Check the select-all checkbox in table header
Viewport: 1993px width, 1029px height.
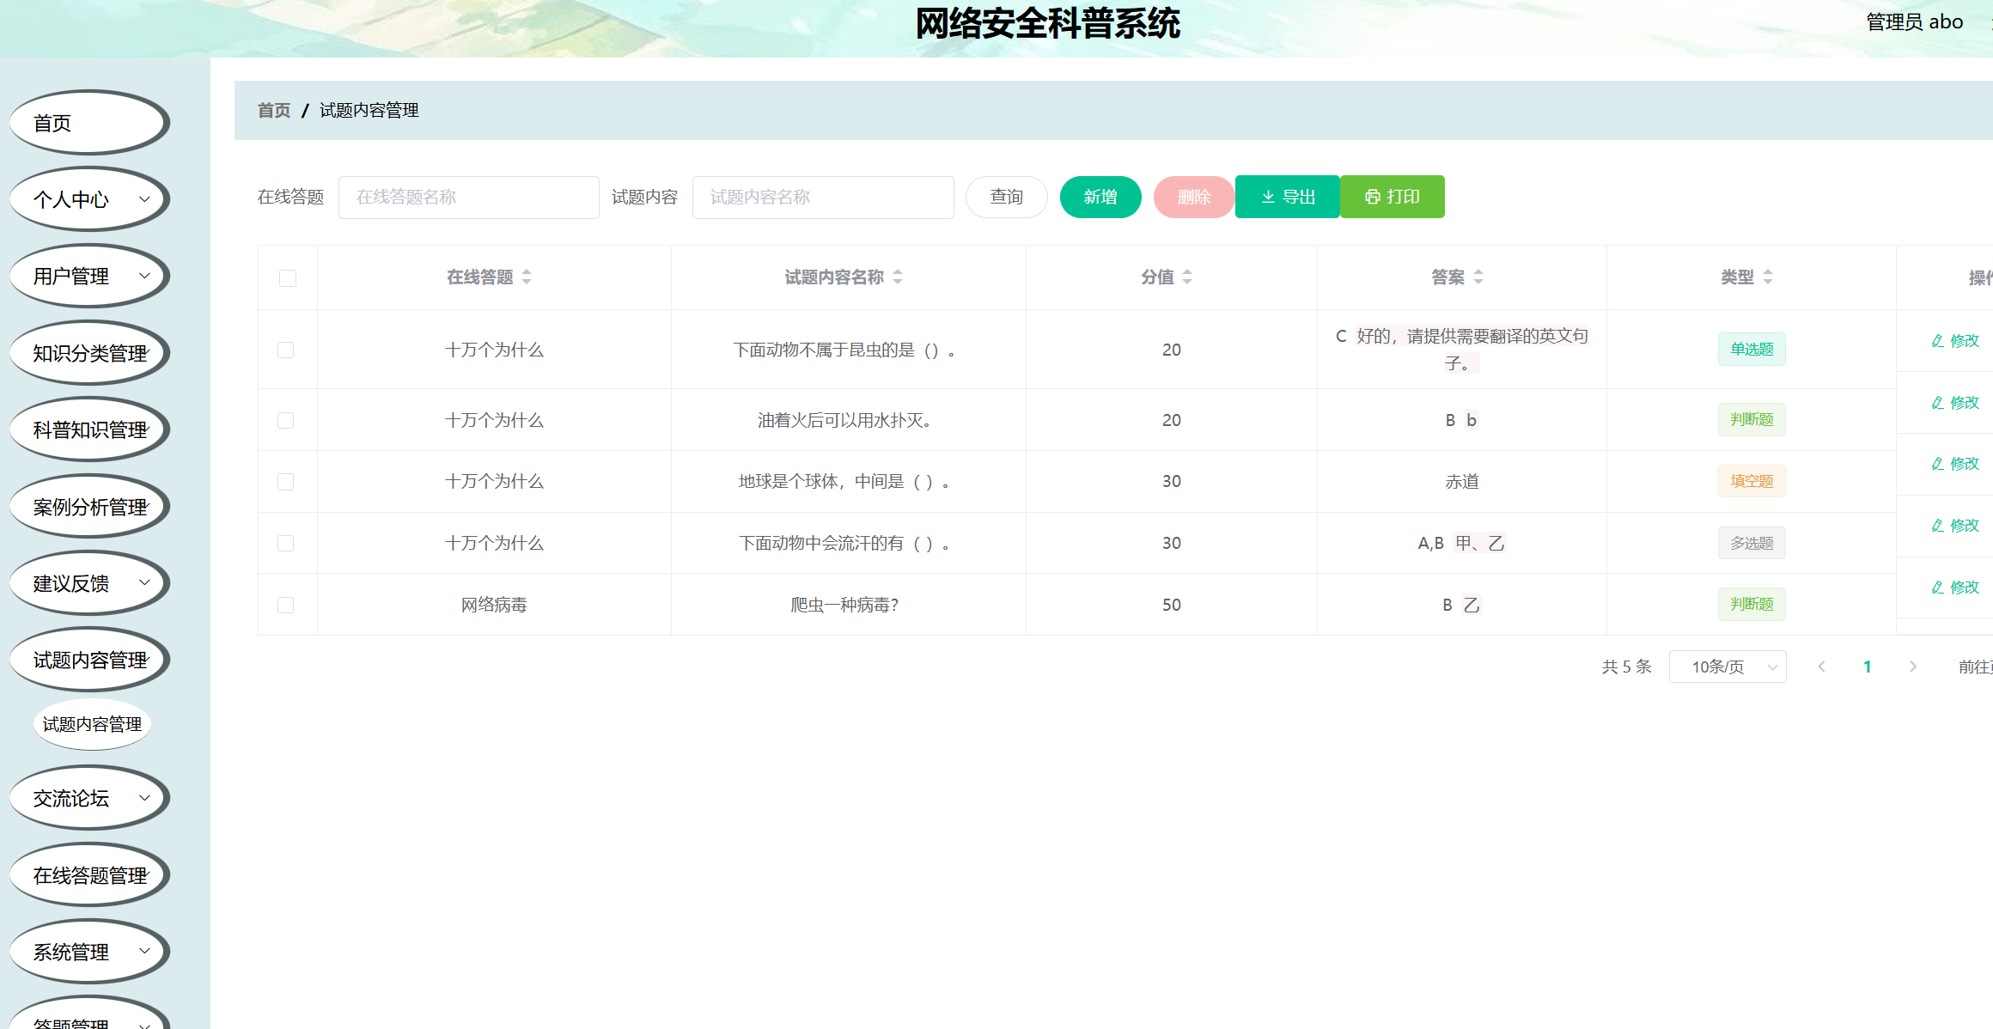[288, 277]
